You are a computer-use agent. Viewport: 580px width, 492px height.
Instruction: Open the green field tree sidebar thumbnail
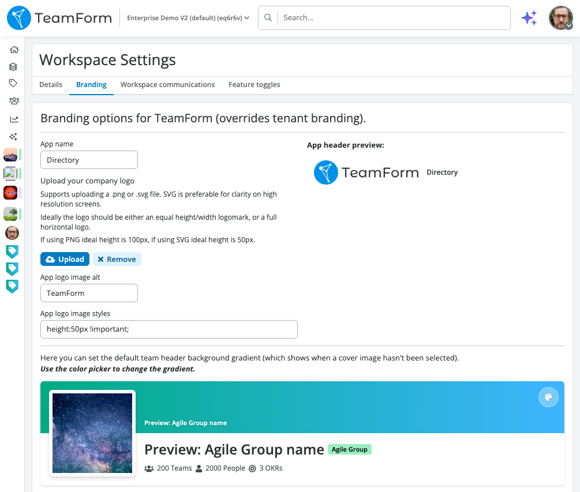(10, 214)
